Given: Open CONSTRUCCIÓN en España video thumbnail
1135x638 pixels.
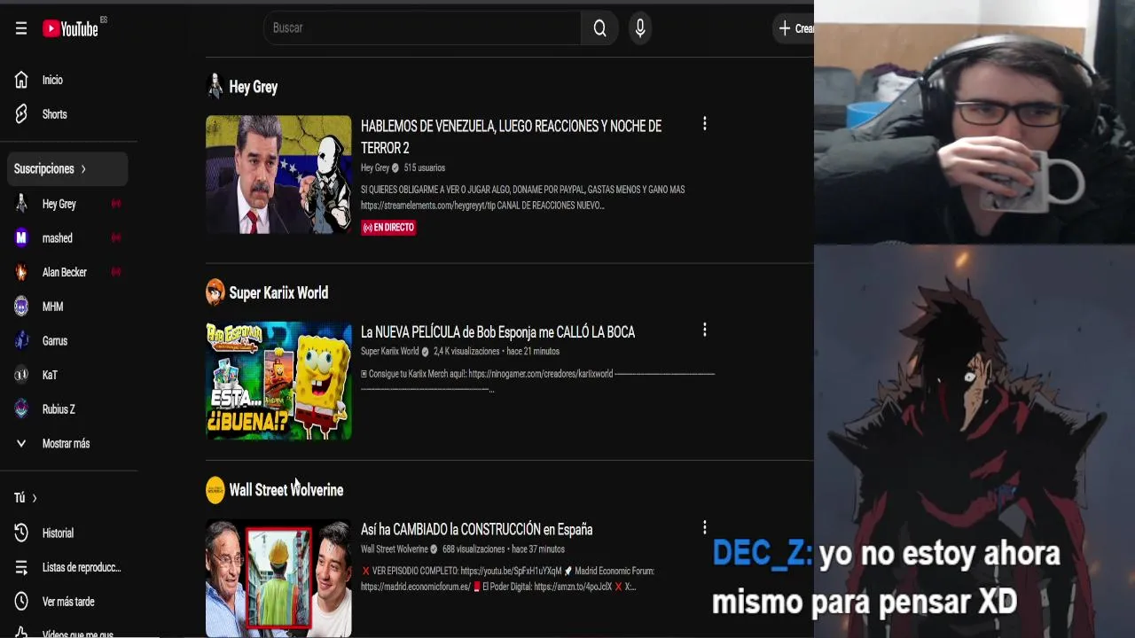Looking at the screenshot, I should 278,578.
